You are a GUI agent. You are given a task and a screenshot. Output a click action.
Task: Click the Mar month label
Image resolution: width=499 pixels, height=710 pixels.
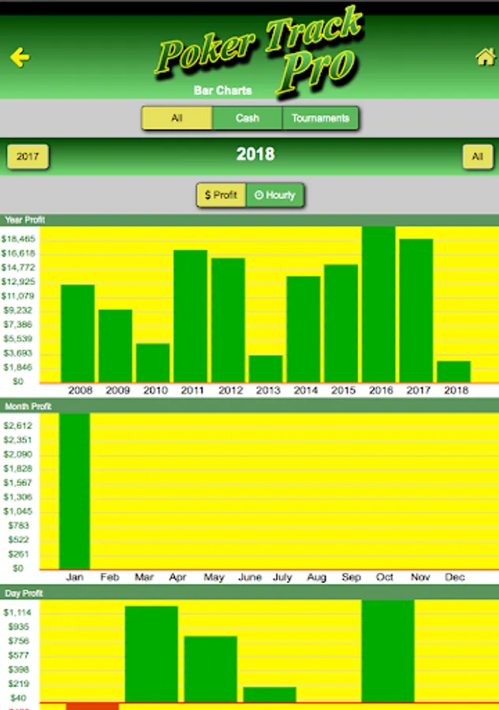coord(143,577)
